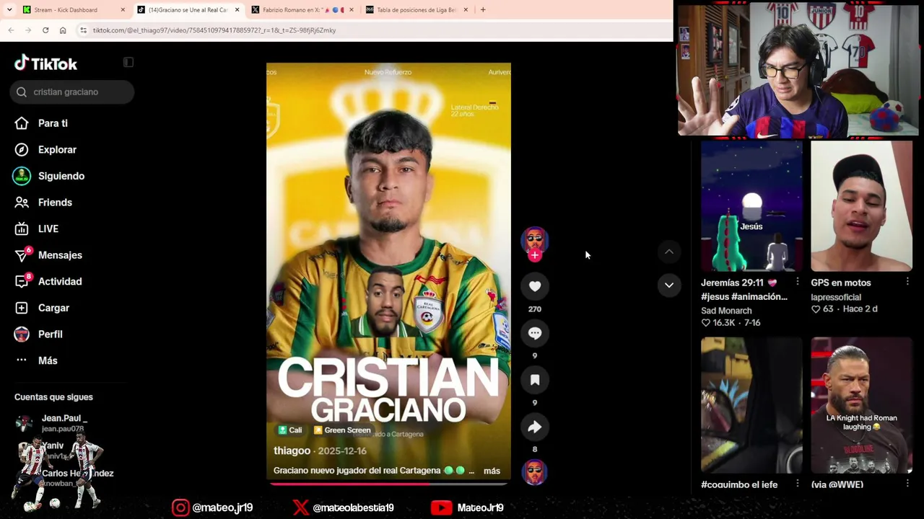Go to the browser home page
Image resolution: width=924 pixels, height=519 pixels.
tap(63, 30)
